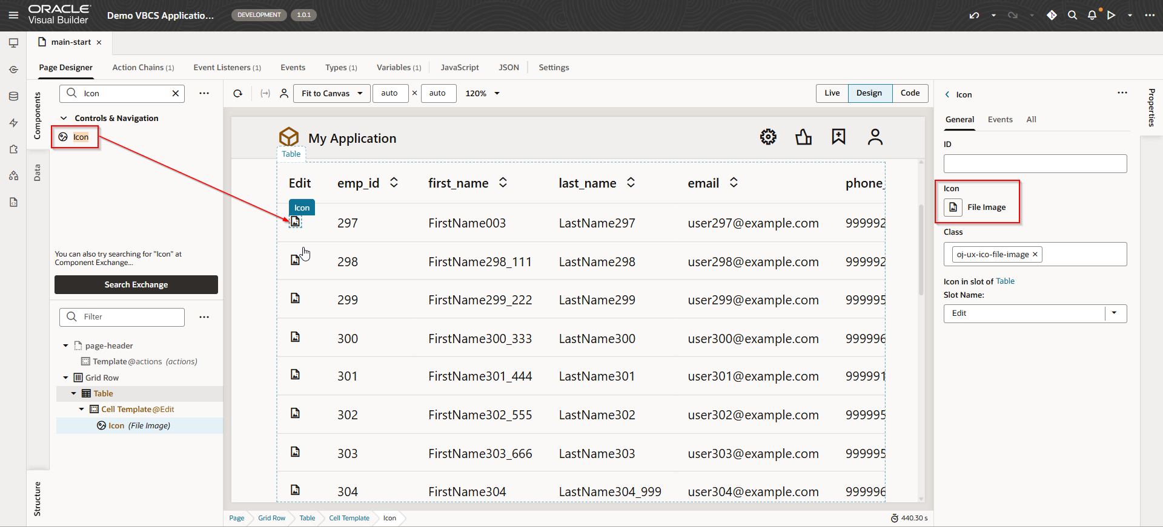The width and height of the screenshot is (1163, 527).
Task: Click the settings gear in app header
Action: [x=768, y=137]
